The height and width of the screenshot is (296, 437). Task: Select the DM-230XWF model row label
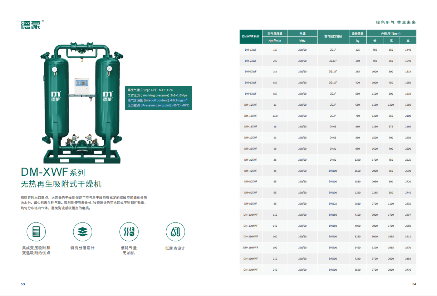250,270
